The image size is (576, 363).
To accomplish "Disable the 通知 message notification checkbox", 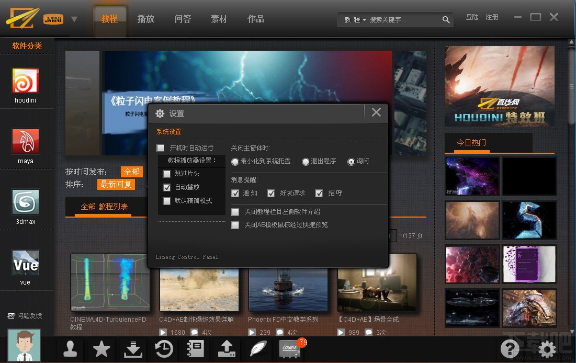I will (x=235, y=193).
